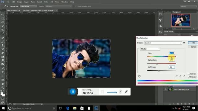Open the History panel icon
This screenshot has width=198, height=111.
pyautogui.click(x=160, y=14)
